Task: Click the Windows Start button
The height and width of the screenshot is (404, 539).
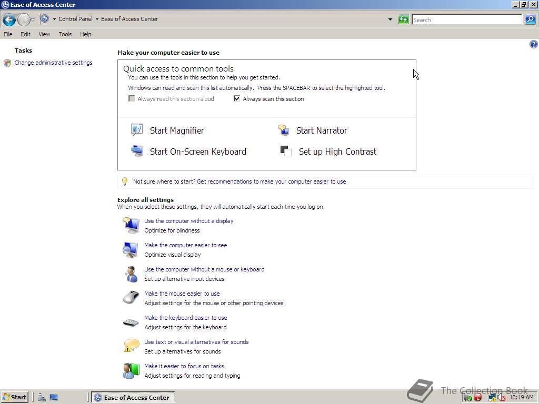Action: [14, 397]
